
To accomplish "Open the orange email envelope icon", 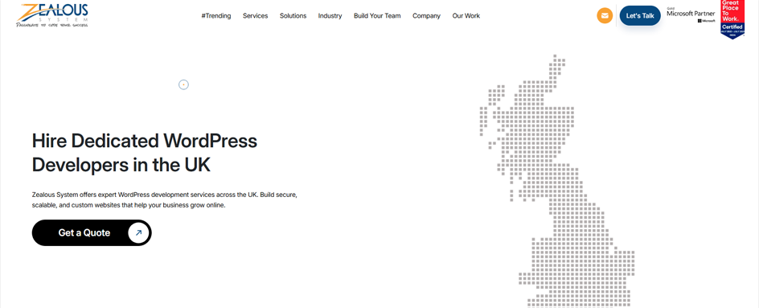I will pos(605,15).
